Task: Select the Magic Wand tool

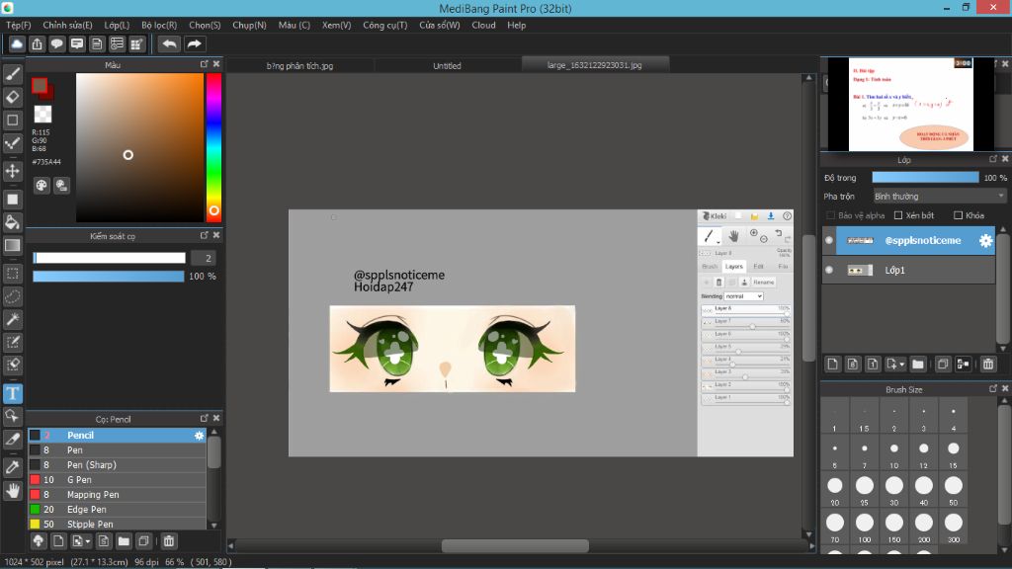Action: click(12, 319)
